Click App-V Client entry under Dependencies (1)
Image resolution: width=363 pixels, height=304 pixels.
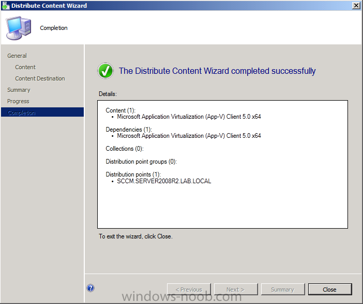click(189, 136)
